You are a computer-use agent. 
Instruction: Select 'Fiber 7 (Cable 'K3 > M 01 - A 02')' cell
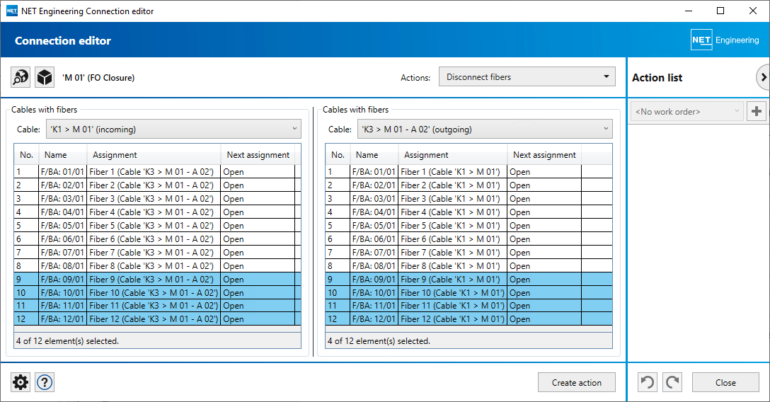[x=154, y=252]
